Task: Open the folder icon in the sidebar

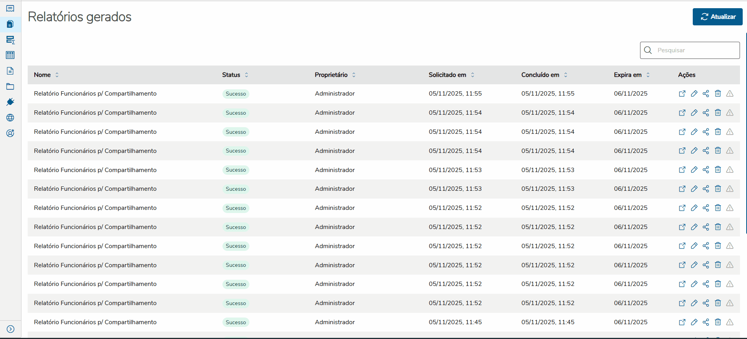Action: (10, 87)
